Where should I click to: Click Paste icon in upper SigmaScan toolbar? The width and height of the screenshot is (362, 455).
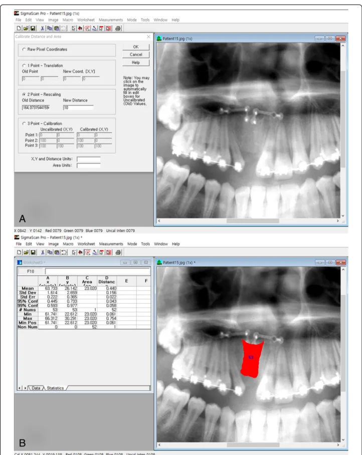tap(56, 28)
